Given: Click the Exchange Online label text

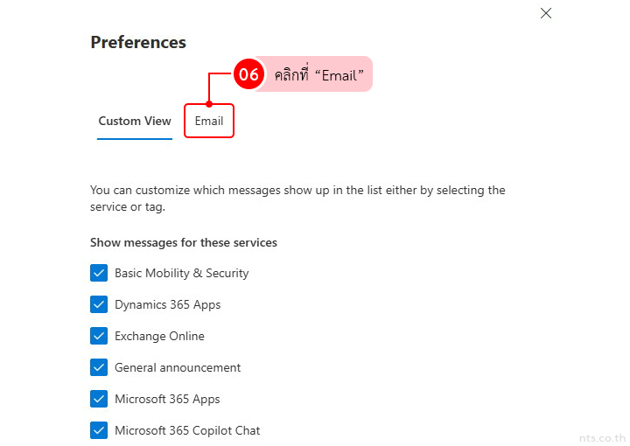Looking at the screenshot, I should 159,336.
